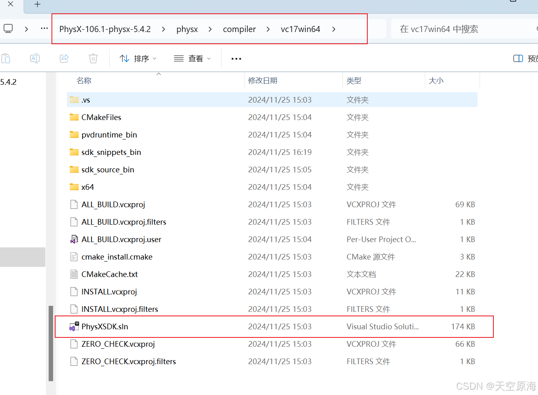
Task: Click the 174 KB size value
Action: coord(463,326)
